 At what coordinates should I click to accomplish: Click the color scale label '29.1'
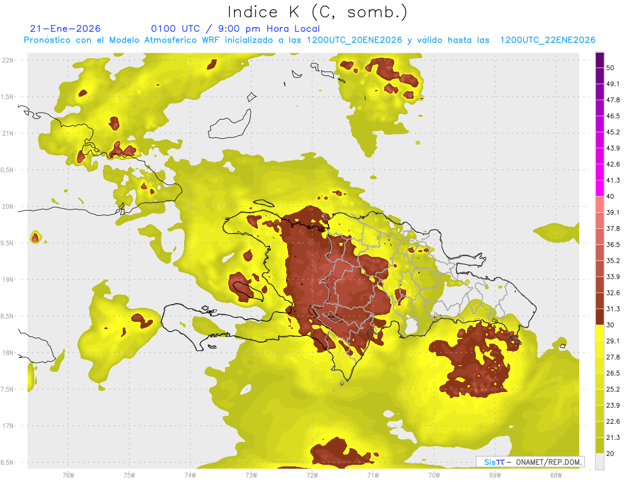[613, 341]
